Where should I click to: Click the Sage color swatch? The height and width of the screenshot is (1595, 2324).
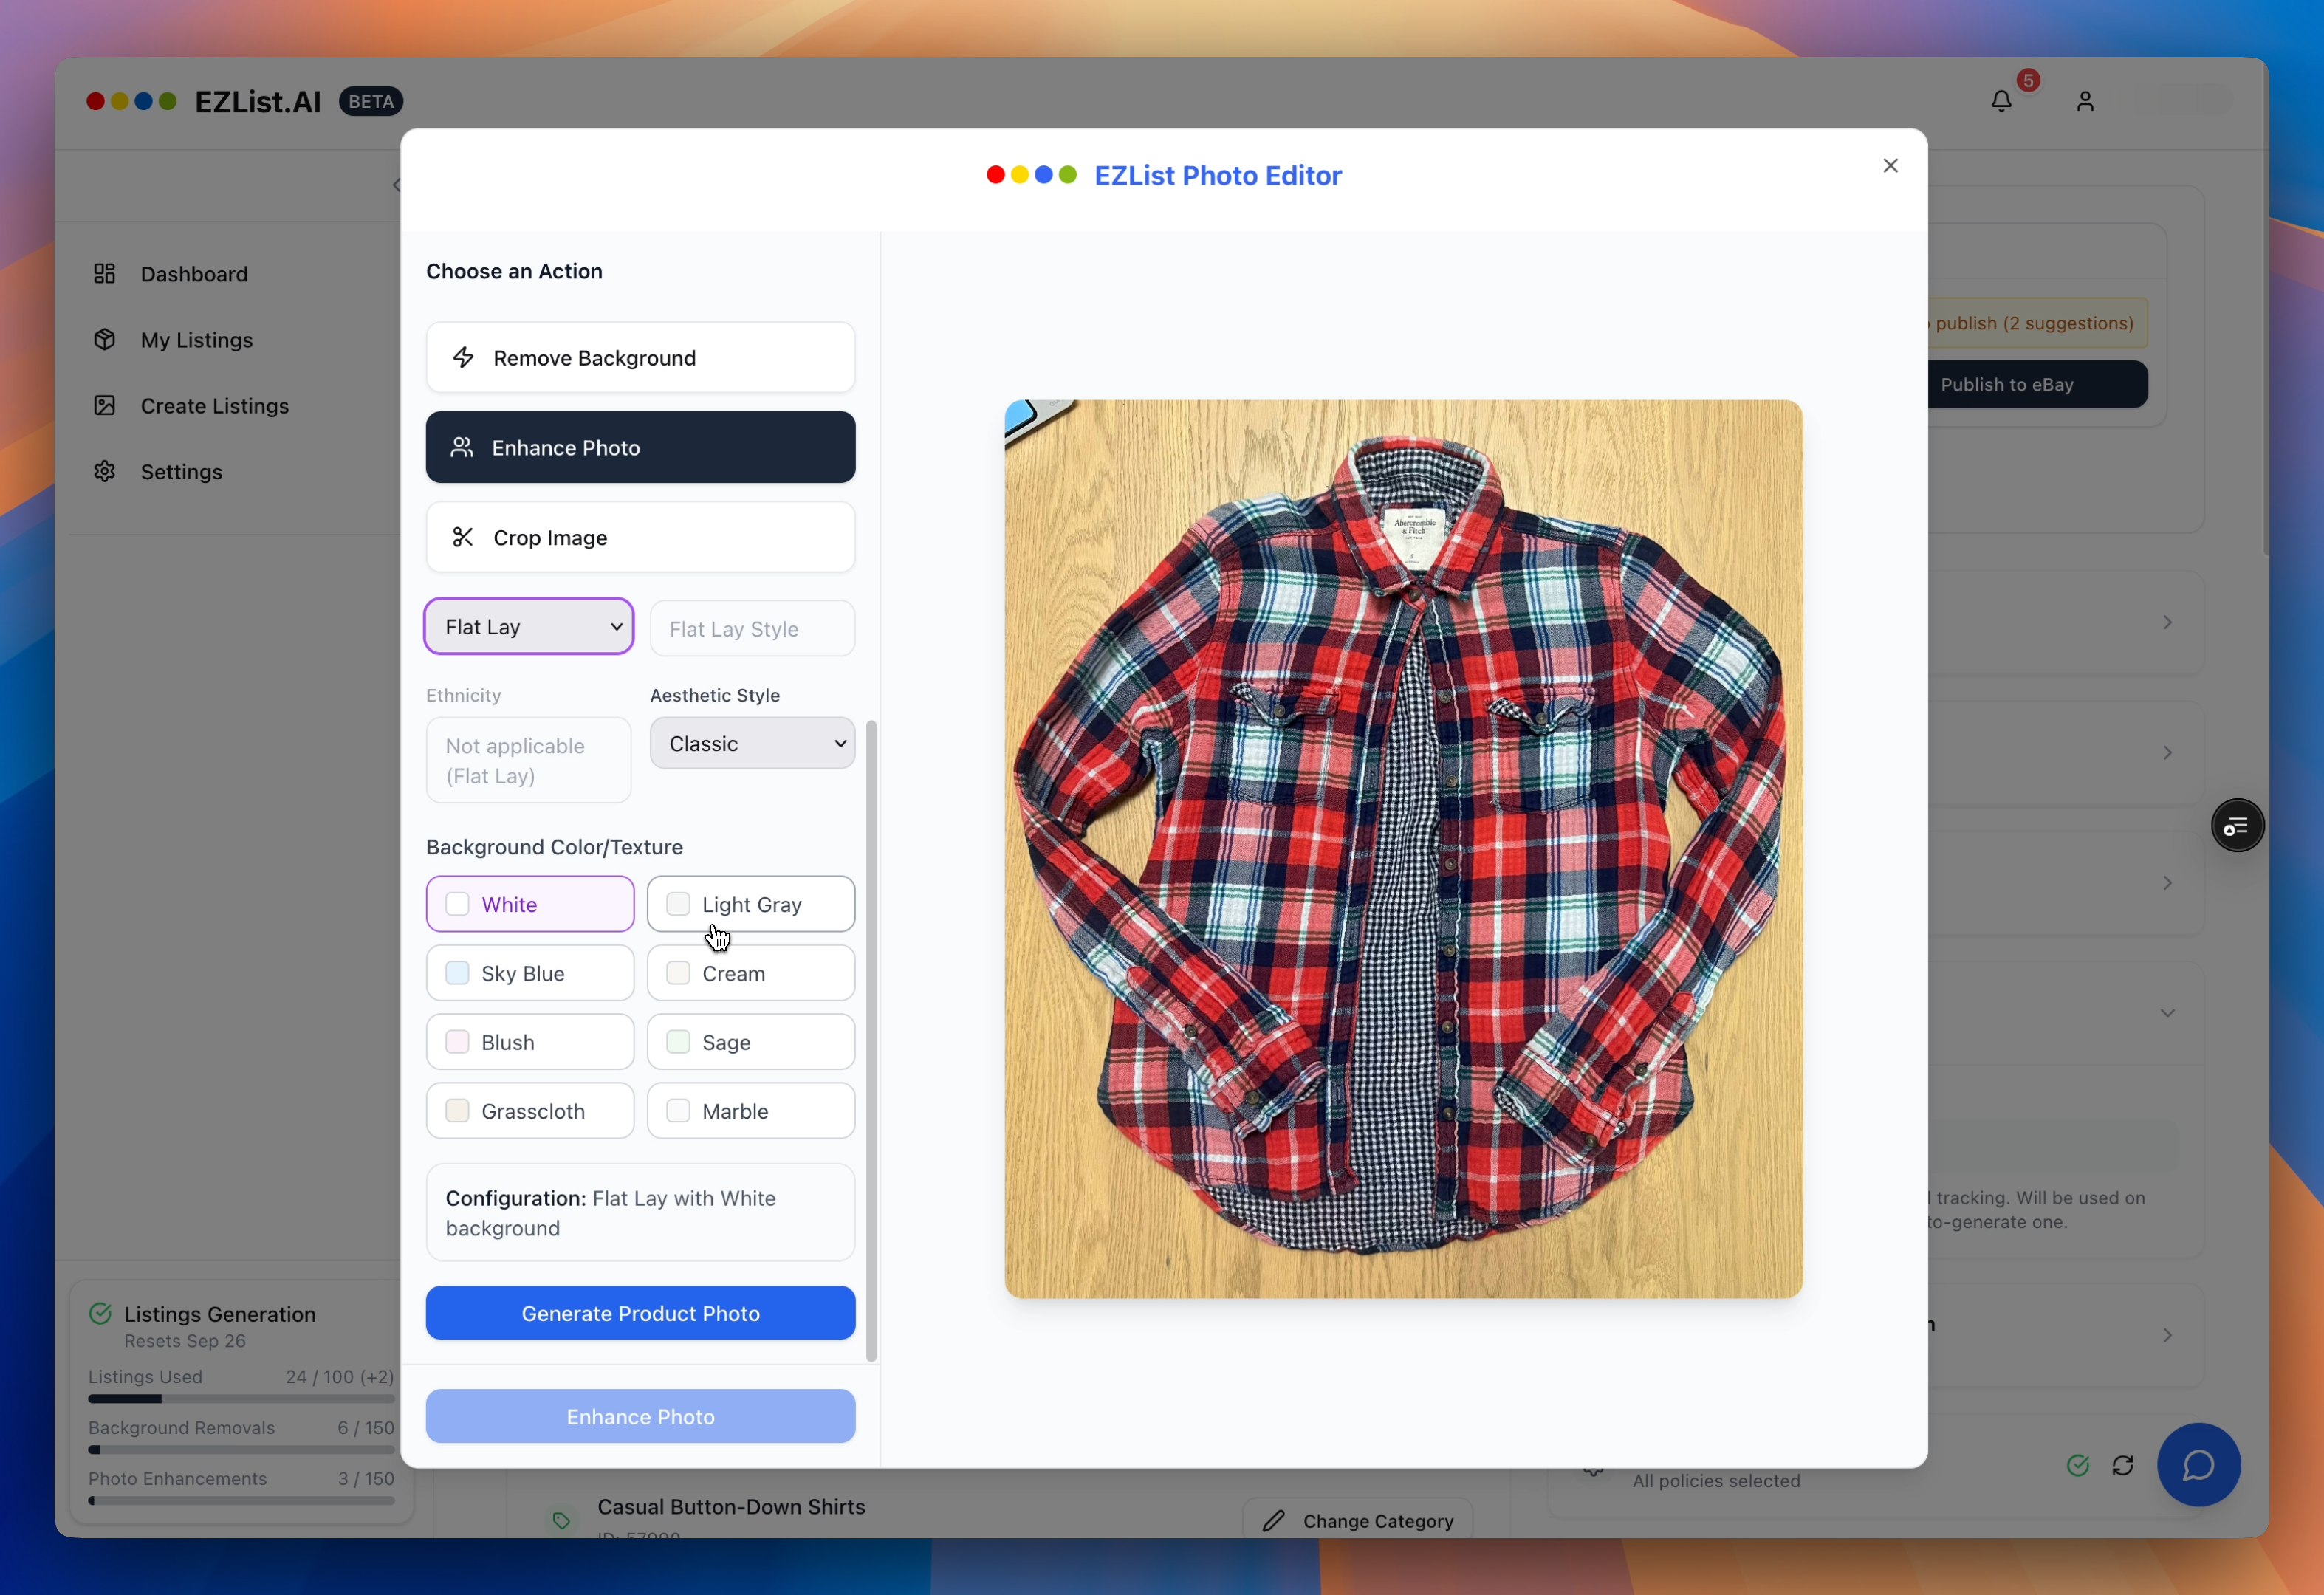678,1042
